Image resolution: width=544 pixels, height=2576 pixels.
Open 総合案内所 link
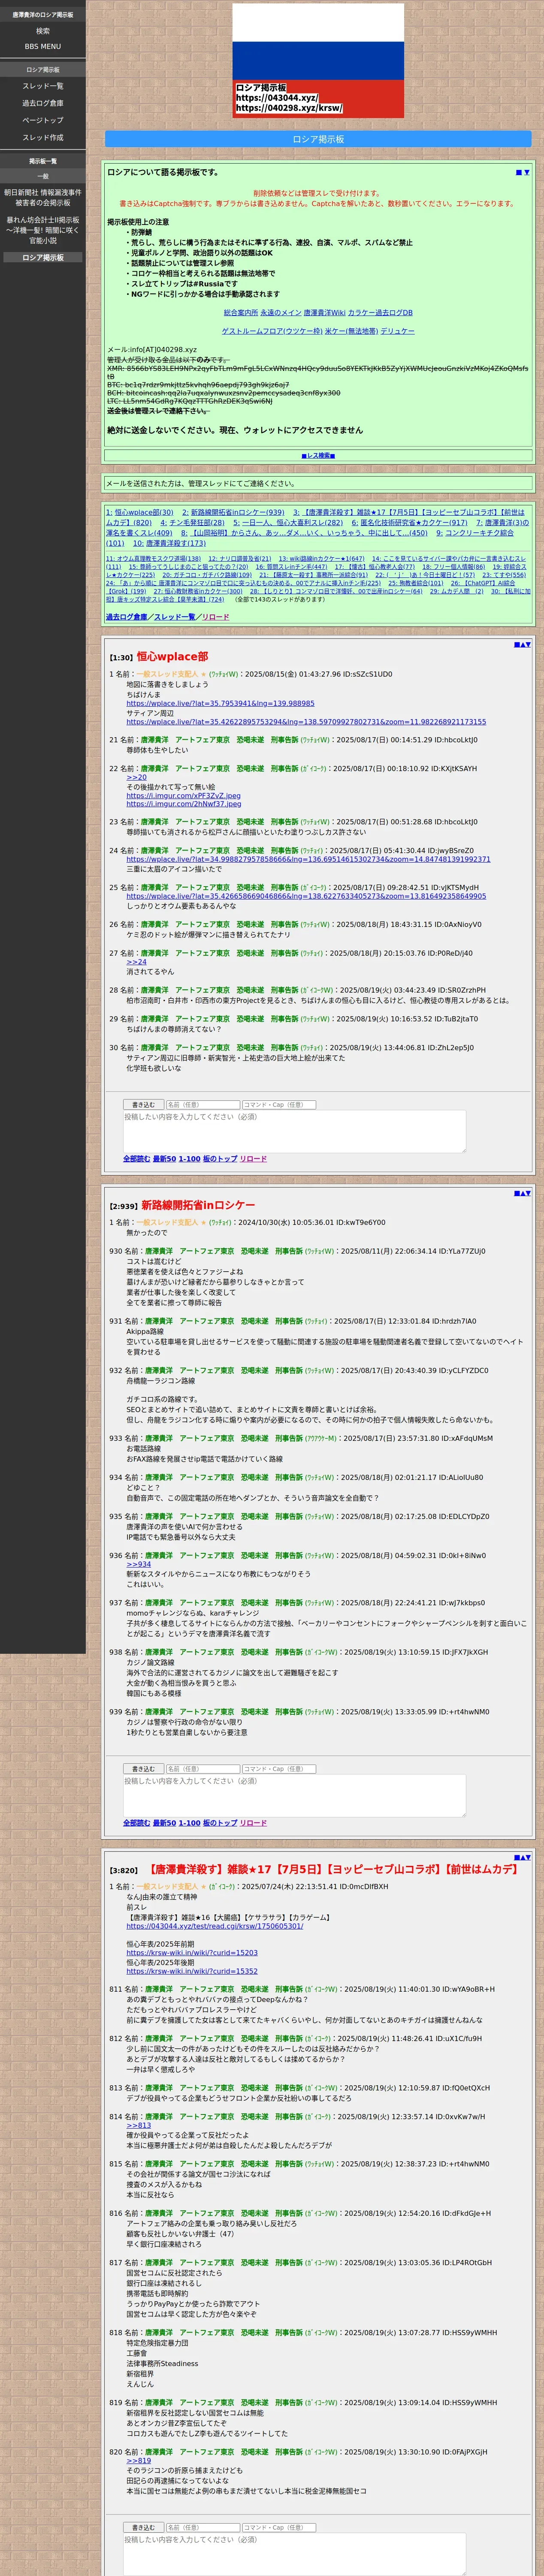241,313
